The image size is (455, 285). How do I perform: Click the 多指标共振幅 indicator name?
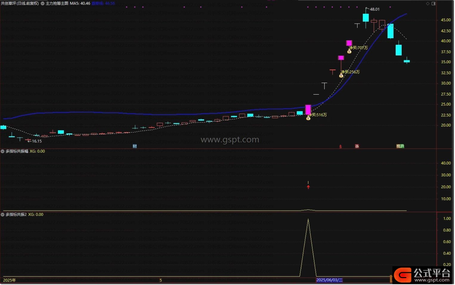coord(17,152)
